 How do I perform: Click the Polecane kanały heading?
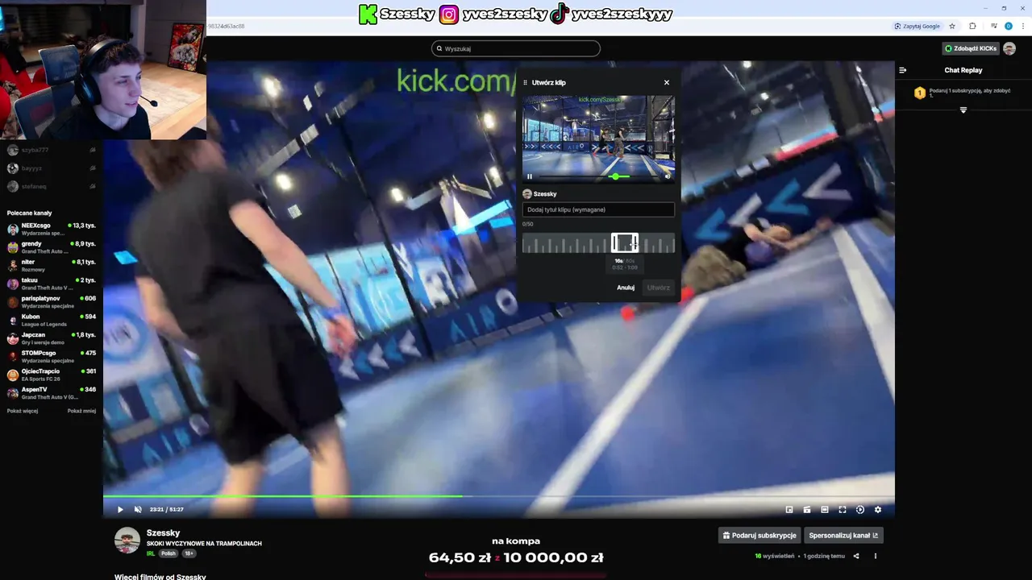pyautogui.click(x=29, y=213)
